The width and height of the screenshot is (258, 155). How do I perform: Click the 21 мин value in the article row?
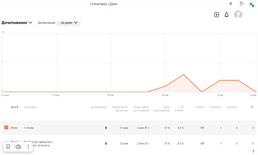[124, 144]
